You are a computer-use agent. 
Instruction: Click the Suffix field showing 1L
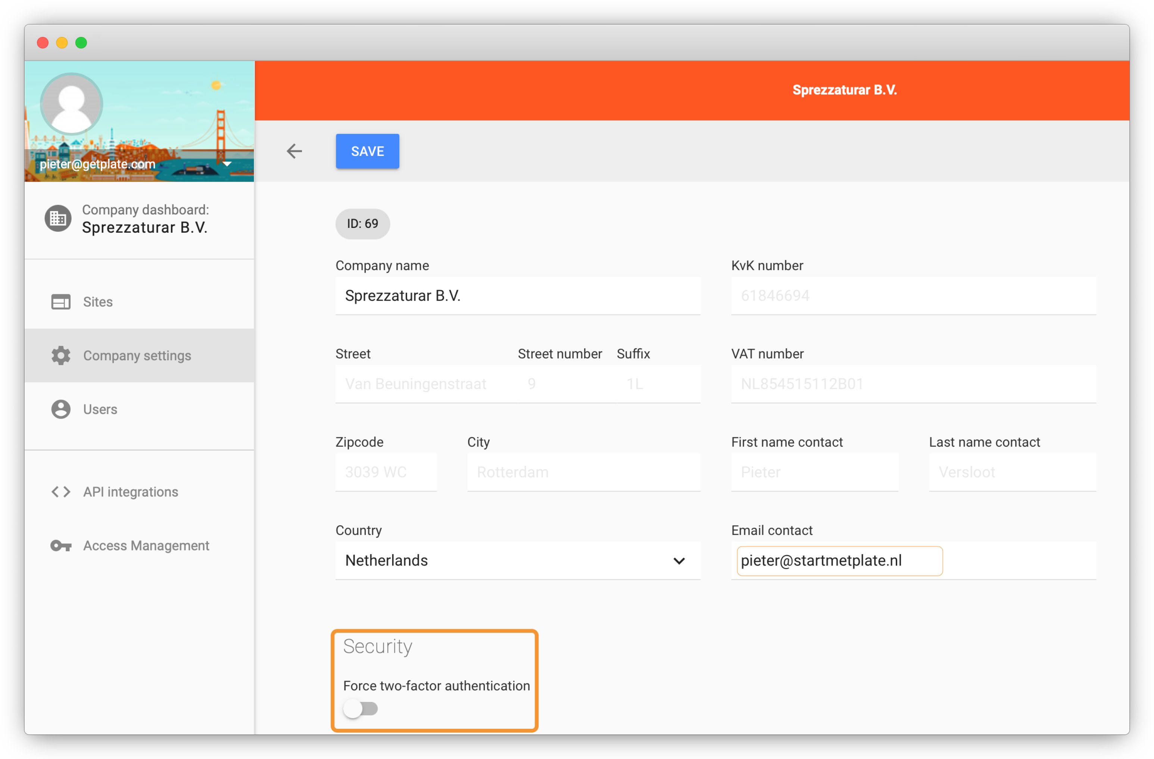point(658,384)
